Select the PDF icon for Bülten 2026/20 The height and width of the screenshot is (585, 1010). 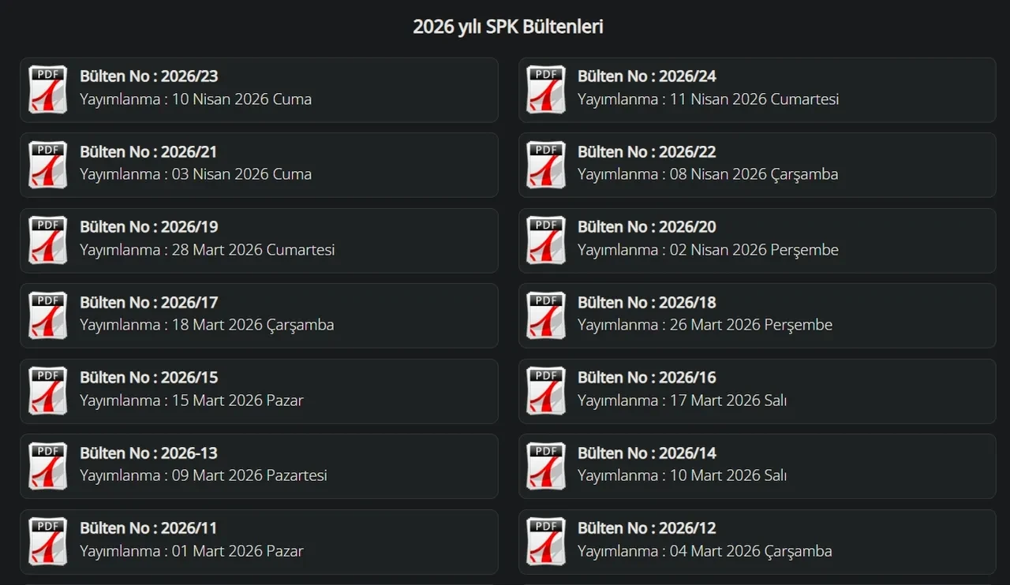coord(546,240)
